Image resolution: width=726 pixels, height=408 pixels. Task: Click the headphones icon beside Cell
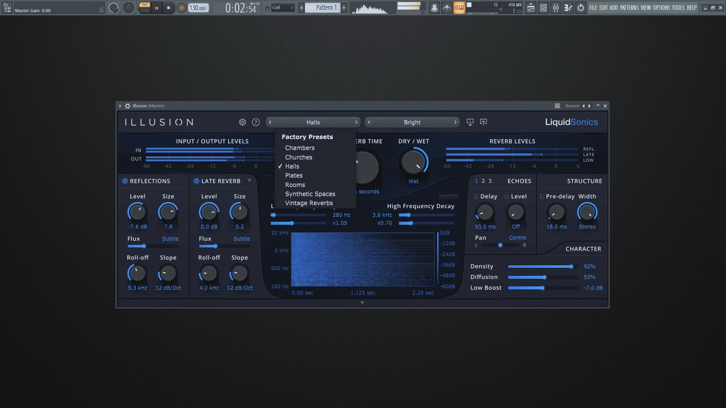click(x=267, y=8)
